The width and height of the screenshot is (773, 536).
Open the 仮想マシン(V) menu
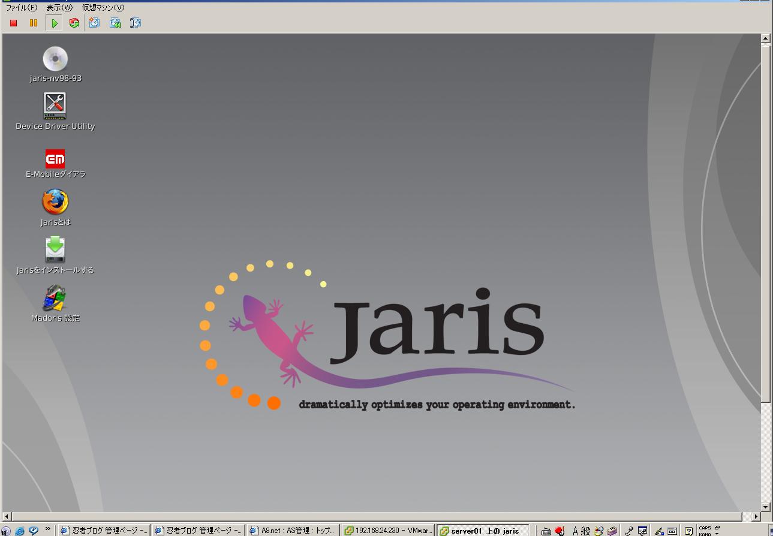coord(103,8)
